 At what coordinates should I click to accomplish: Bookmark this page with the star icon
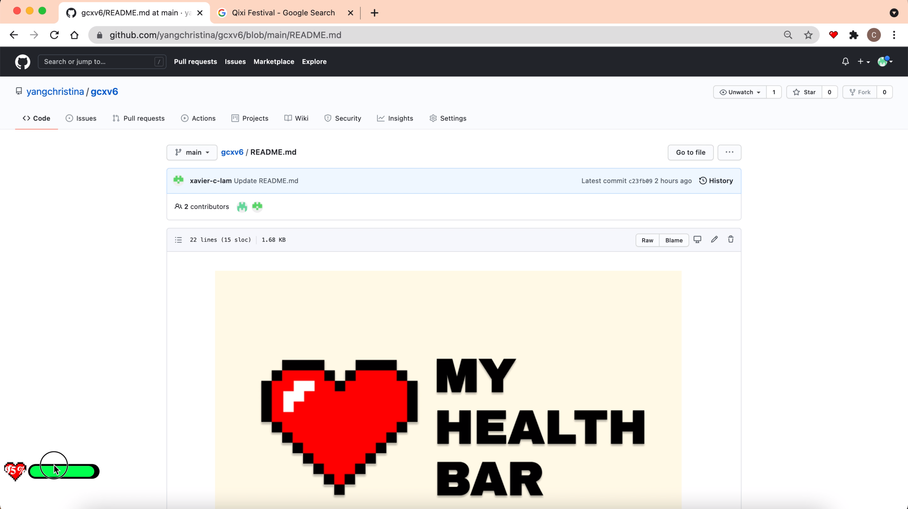pyautogui.click(x=808, y=35)
